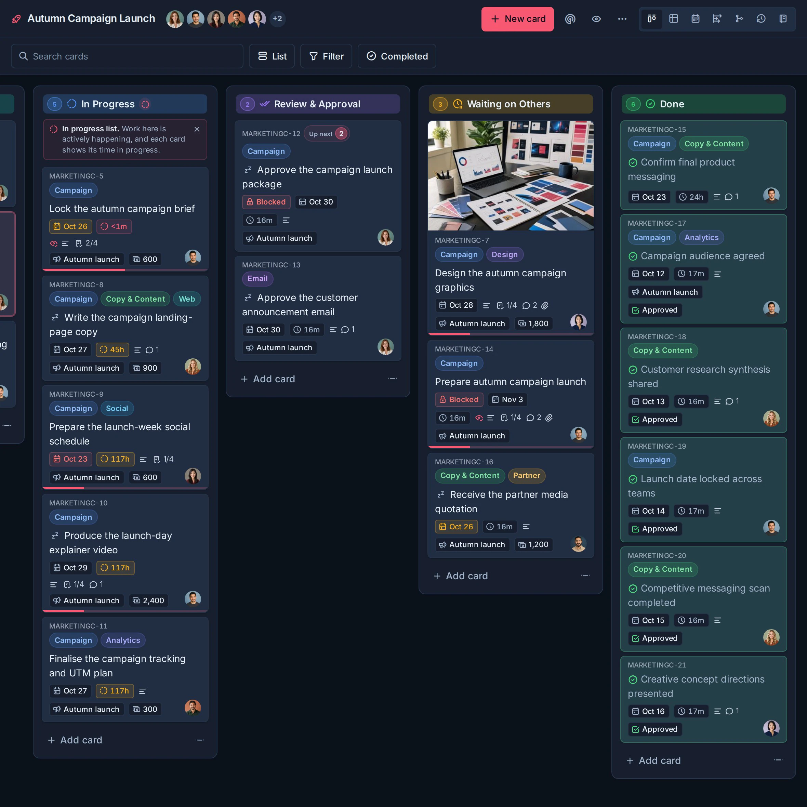
Task: Click the progress bar under MARKETINGC-9 card
Action: click(125, 488)
